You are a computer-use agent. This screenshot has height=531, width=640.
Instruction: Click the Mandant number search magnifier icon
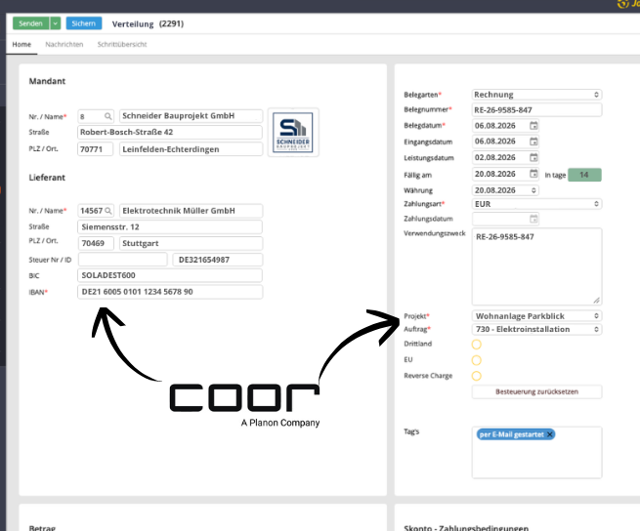(107, 116)
